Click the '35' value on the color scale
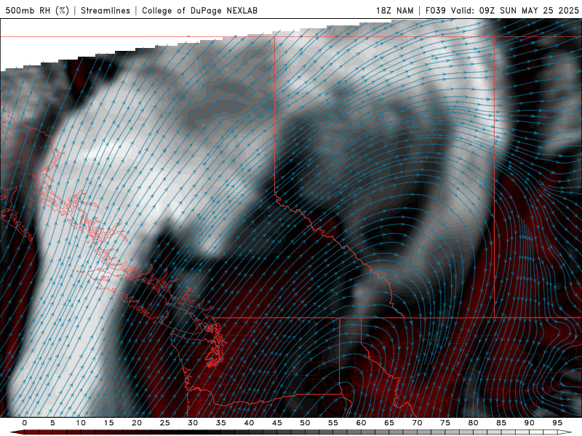Viewport: 582px width, 436px height. click(x=221, y=423)
